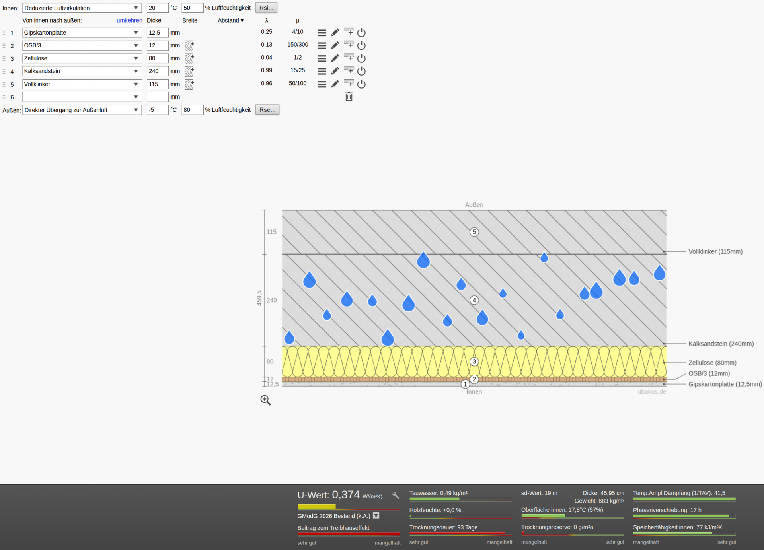Click the Rse... button

coord(267,110)
